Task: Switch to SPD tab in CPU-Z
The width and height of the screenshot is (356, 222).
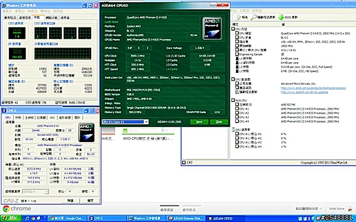Action: tap(52, 118)
